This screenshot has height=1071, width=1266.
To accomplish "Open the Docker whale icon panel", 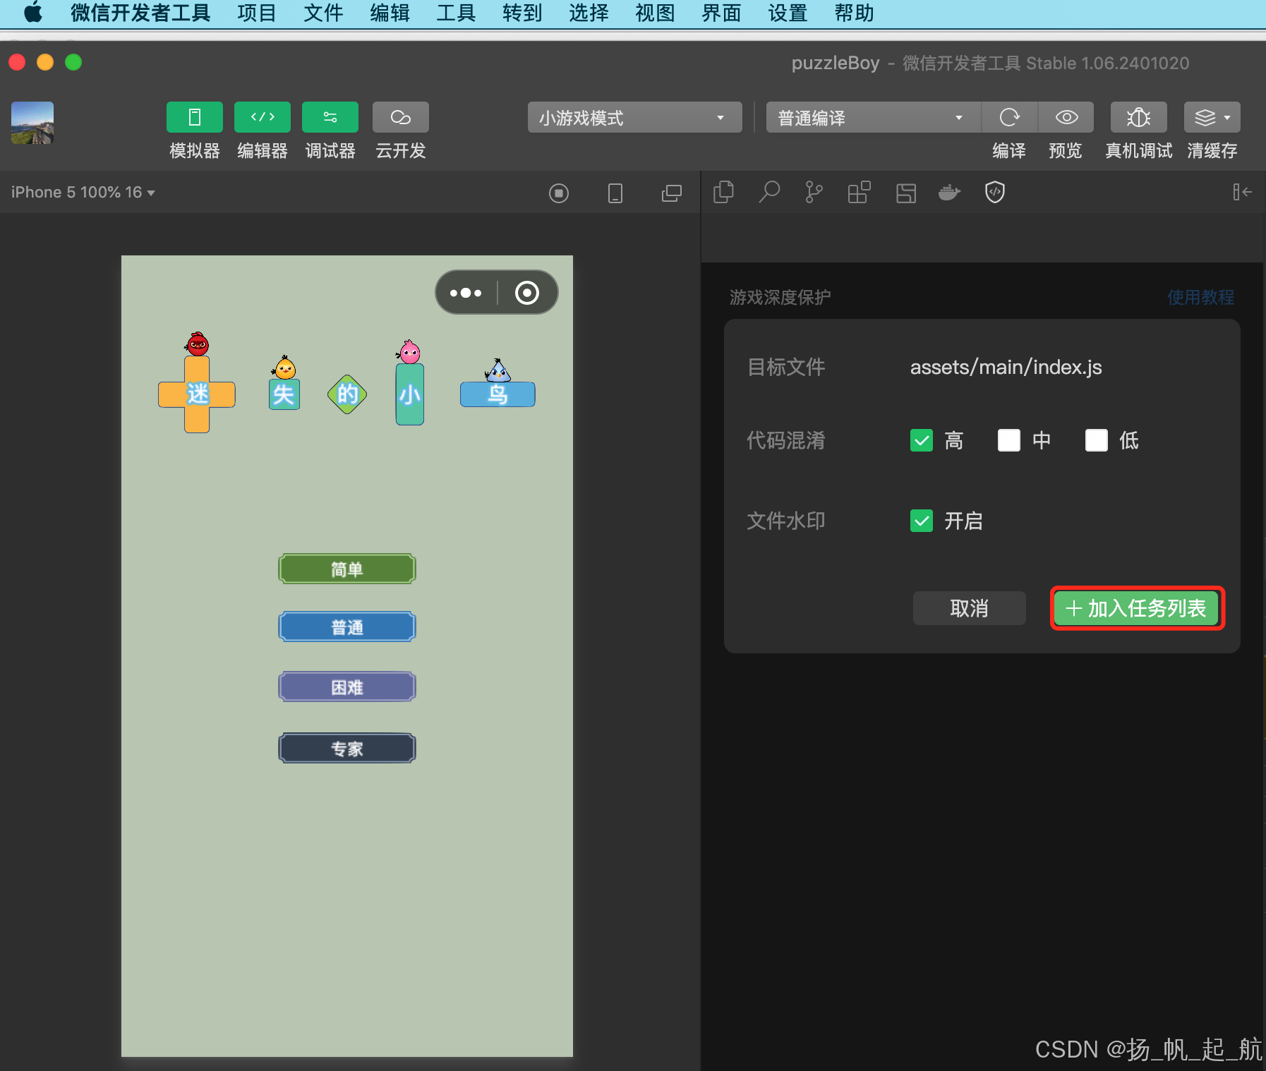I will (x=950, y=192).
